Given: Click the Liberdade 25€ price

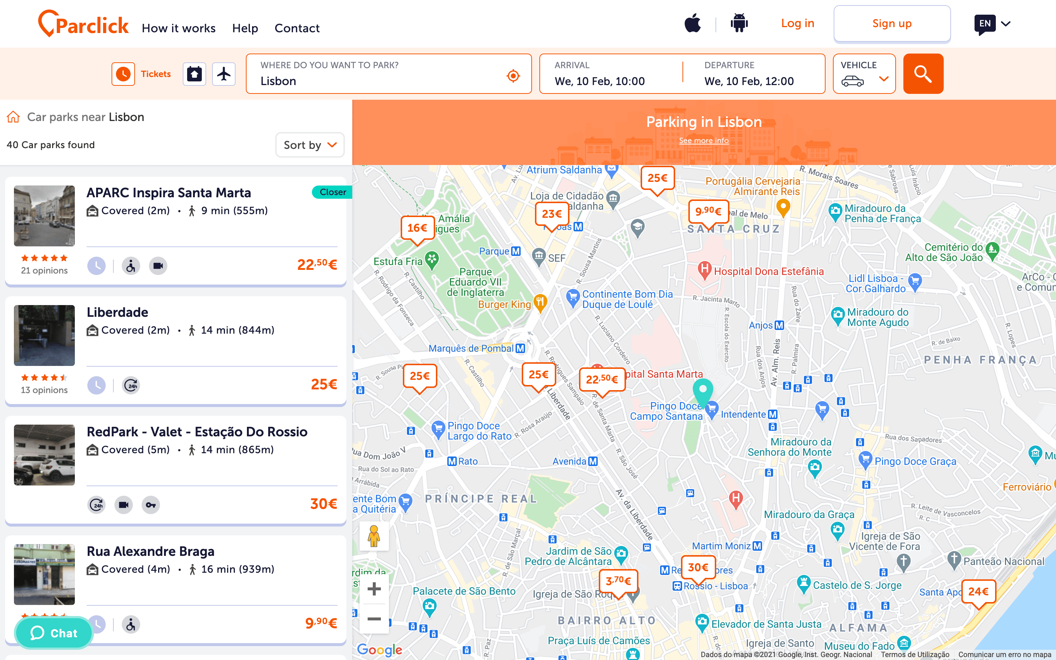Looking at the screenshot, I should 324,385.
